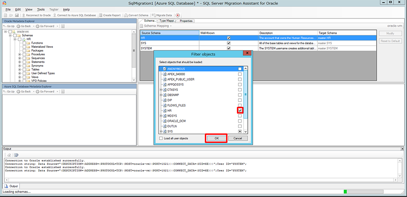Viewport: 407px width, 197px height.
Task: Tick the DBSNMP checkbox in filter list
Action: coord(240,95)
